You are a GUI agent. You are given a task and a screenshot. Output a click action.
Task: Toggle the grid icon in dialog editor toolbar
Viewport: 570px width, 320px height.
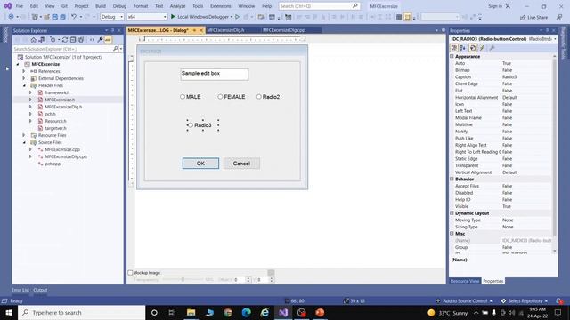[x=399, y=17]
